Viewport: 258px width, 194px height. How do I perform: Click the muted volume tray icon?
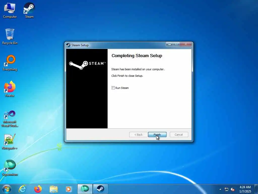click(x=233, y=189)
